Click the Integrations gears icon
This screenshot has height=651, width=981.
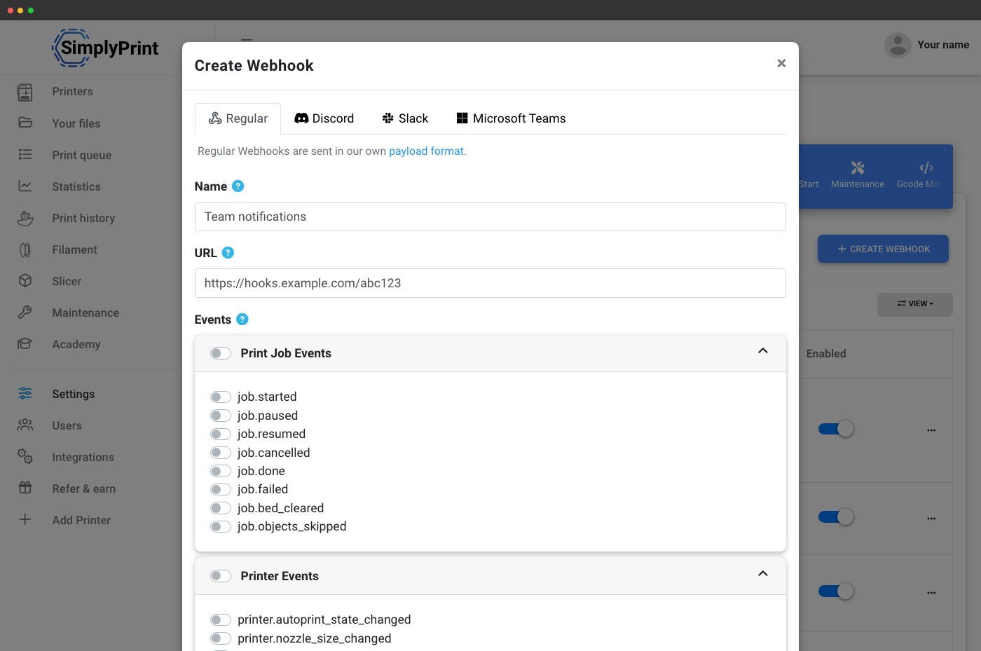coord(25,456)
